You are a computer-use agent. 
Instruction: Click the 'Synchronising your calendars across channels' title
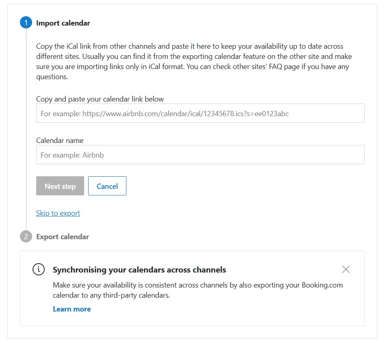(x=139, y=270)
